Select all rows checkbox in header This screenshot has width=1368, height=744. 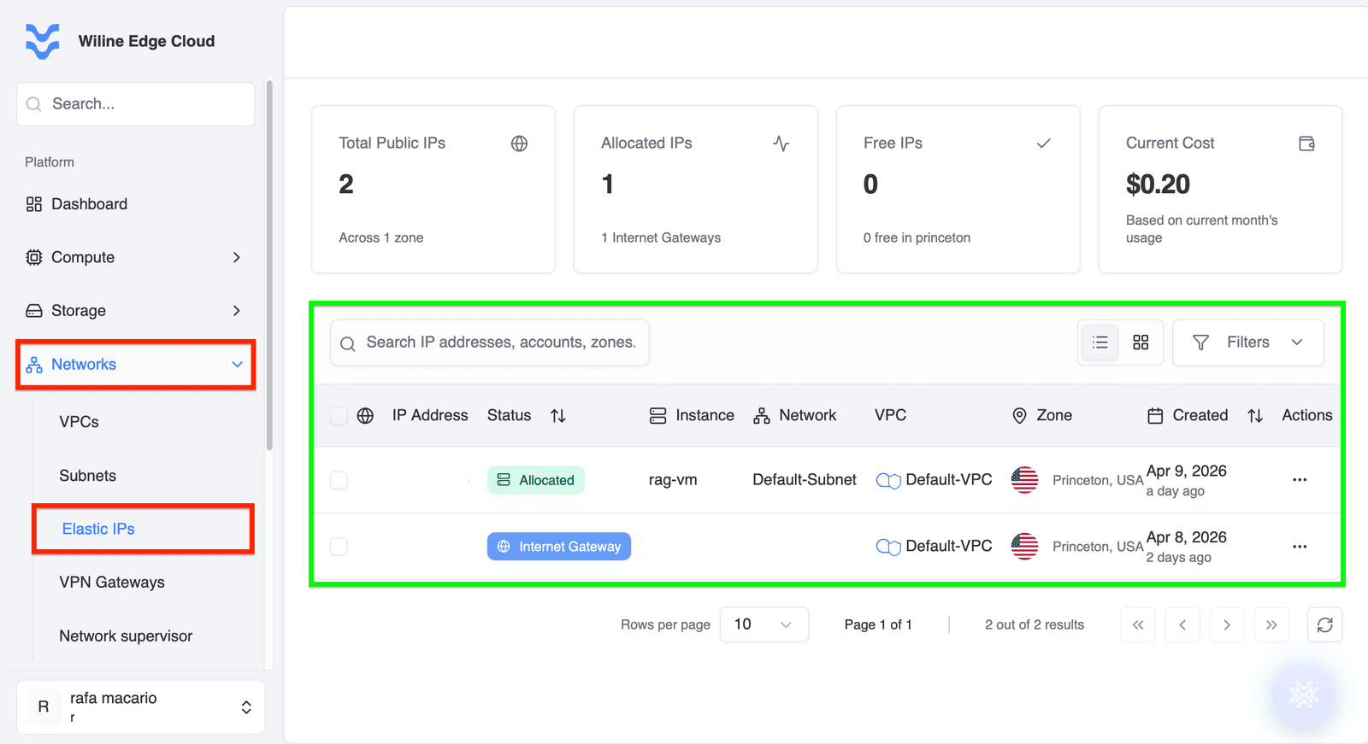[x=339, y=416]
